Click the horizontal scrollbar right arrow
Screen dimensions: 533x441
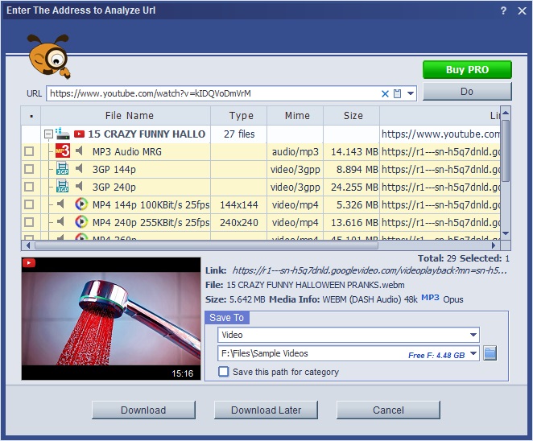coord(494,245)
